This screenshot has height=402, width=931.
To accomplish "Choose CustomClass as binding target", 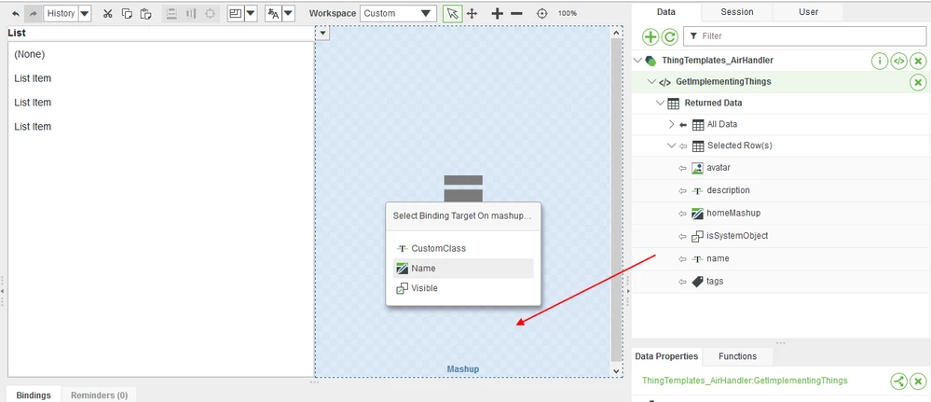I will [x=463, y=249].
